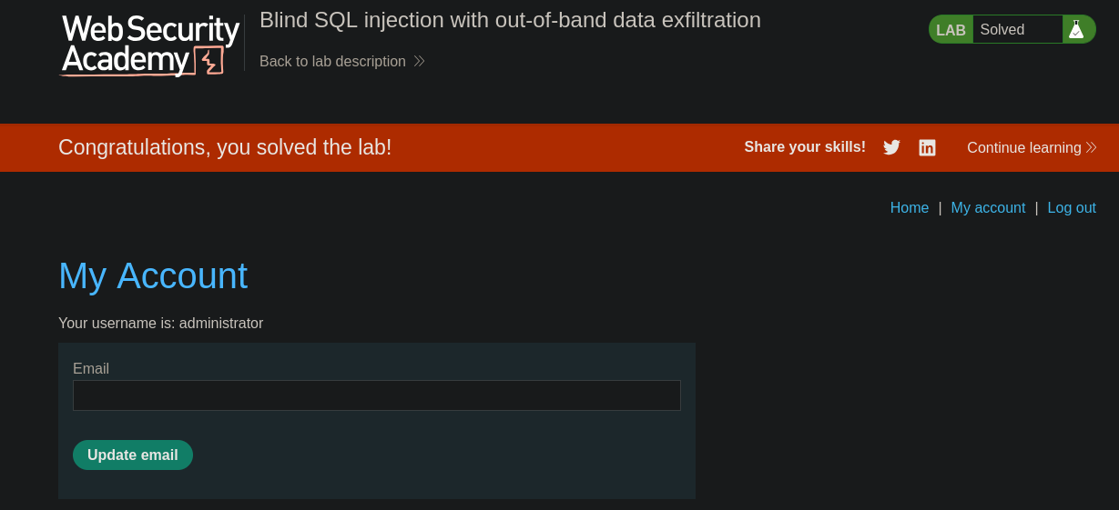Click the Solved status label
This screenshot has width=1119, height=510.
pos(1002,30)
